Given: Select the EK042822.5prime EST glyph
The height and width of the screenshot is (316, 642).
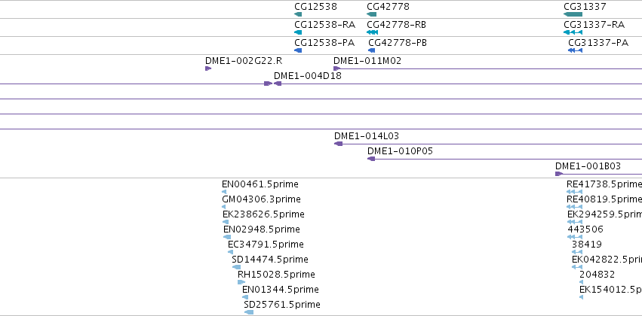Looking at the screenshot, I should (577, 267).
